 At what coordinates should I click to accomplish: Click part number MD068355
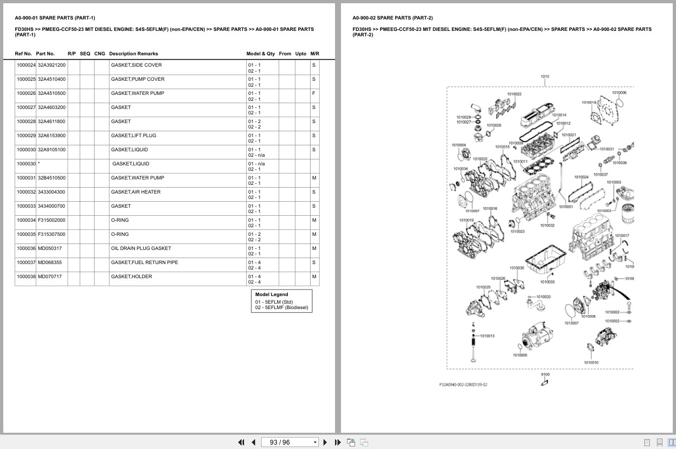click(49, 262)
